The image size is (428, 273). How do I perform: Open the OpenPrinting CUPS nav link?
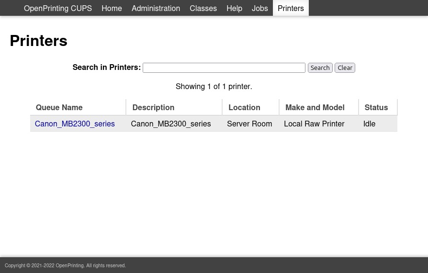[x=57, y=8]
